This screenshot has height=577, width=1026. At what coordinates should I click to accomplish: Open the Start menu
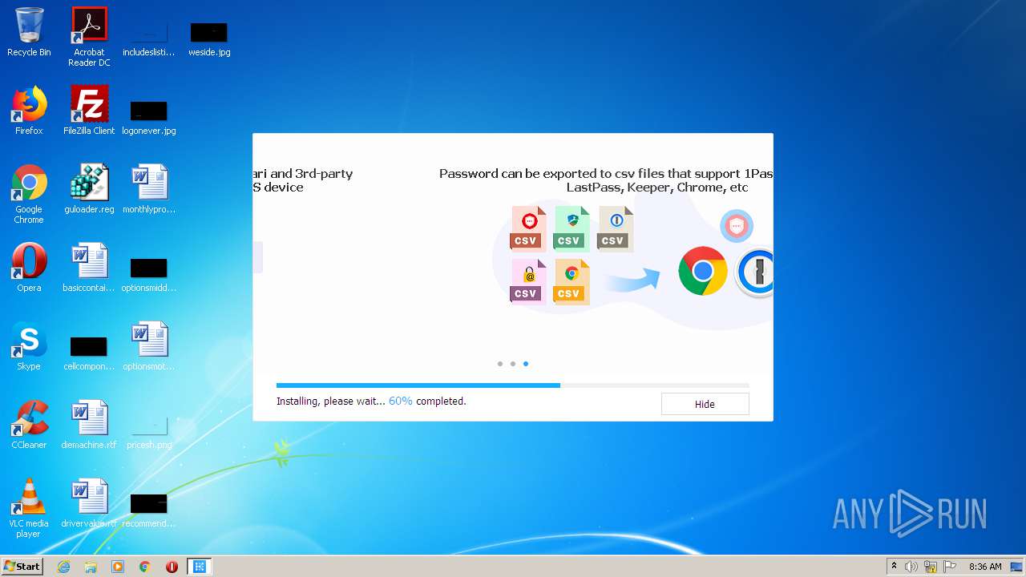(22, 567)
